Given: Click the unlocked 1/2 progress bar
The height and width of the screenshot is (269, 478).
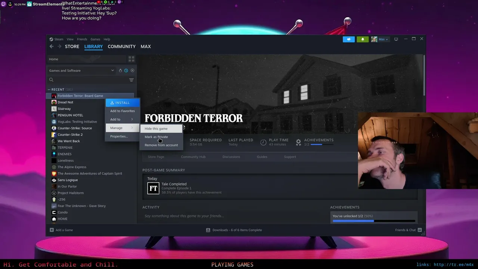Looking at the screenshot, I should (x=374, y=221).
